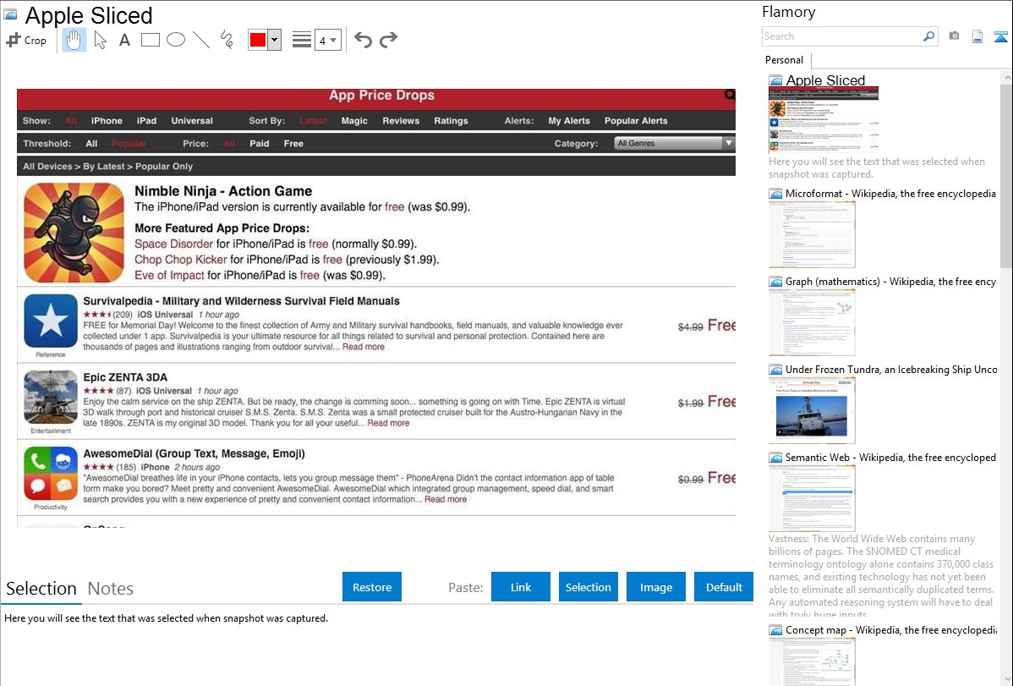Click the Default paste button

[x=724, y=587]
